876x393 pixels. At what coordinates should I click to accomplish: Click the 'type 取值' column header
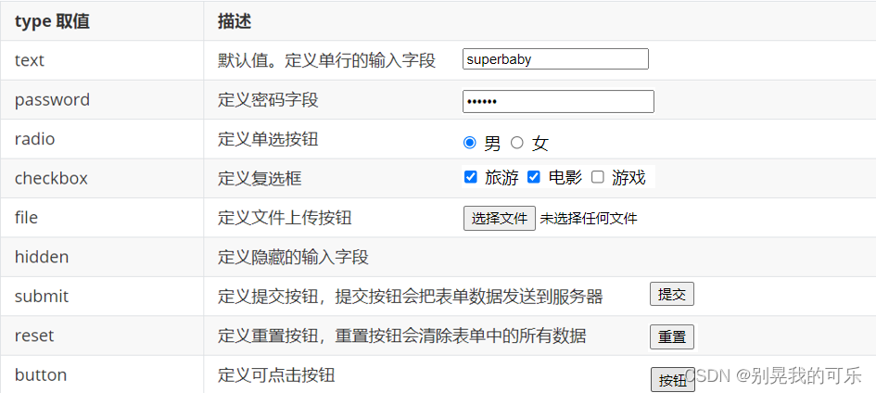coord(52,21)
